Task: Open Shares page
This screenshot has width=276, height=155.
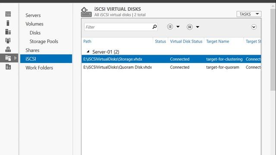Action: point(32,50)
